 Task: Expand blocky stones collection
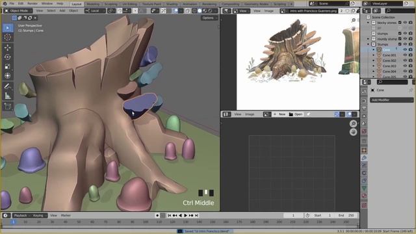coord(368,23)
